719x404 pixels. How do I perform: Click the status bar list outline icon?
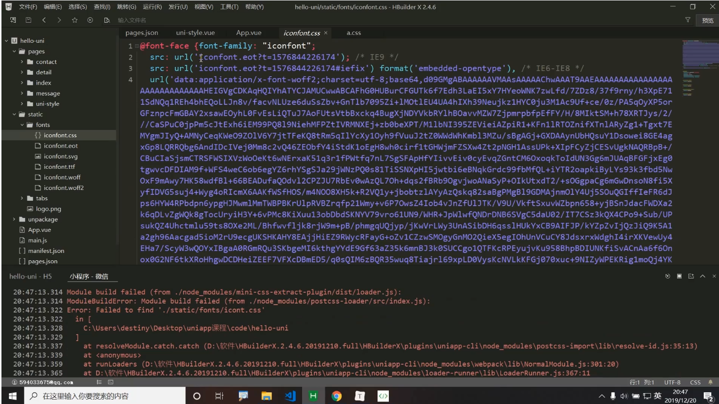[x=99, y=382]
